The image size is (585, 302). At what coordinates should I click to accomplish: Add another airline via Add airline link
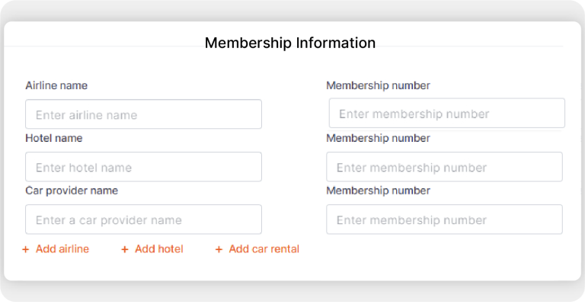pyautogui.click(x=62, y=249)
